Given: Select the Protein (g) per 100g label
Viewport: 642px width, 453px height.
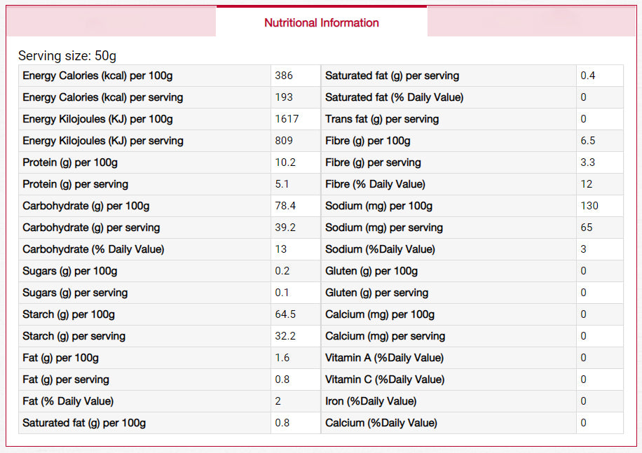Looking at the screenshot, I should coord(70,162).
